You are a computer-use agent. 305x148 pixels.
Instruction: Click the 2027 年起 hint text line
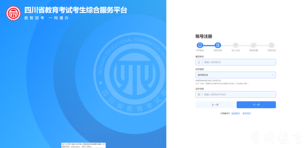tap(223, 84)
